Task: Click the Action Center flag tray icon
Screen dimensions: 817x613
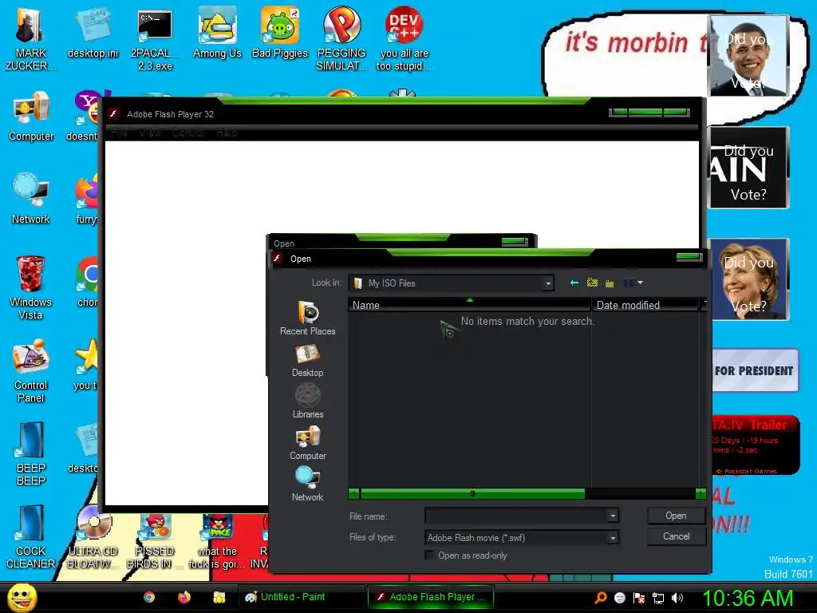Action: [x=639, y=598]
